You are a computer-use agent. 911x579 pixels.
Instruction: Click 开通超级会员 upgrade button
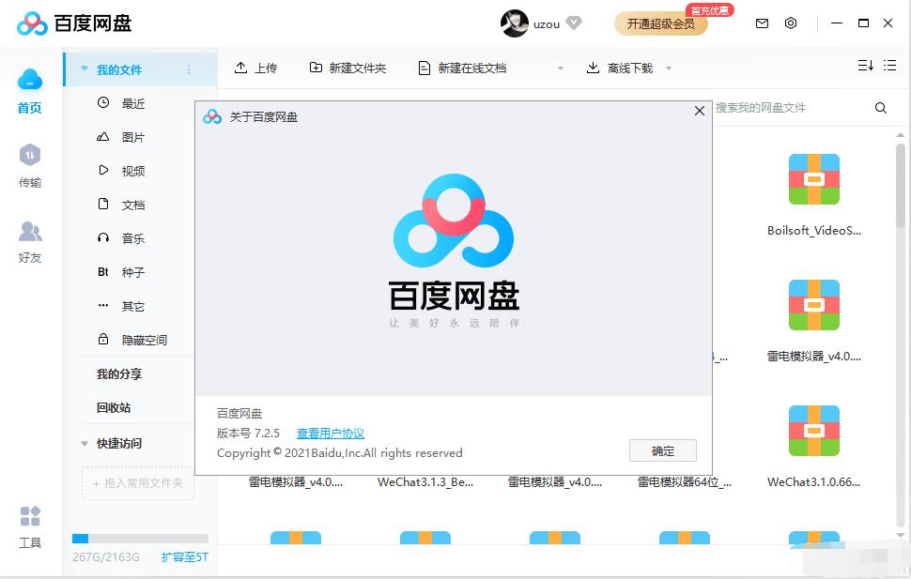[x=660, y=23]
